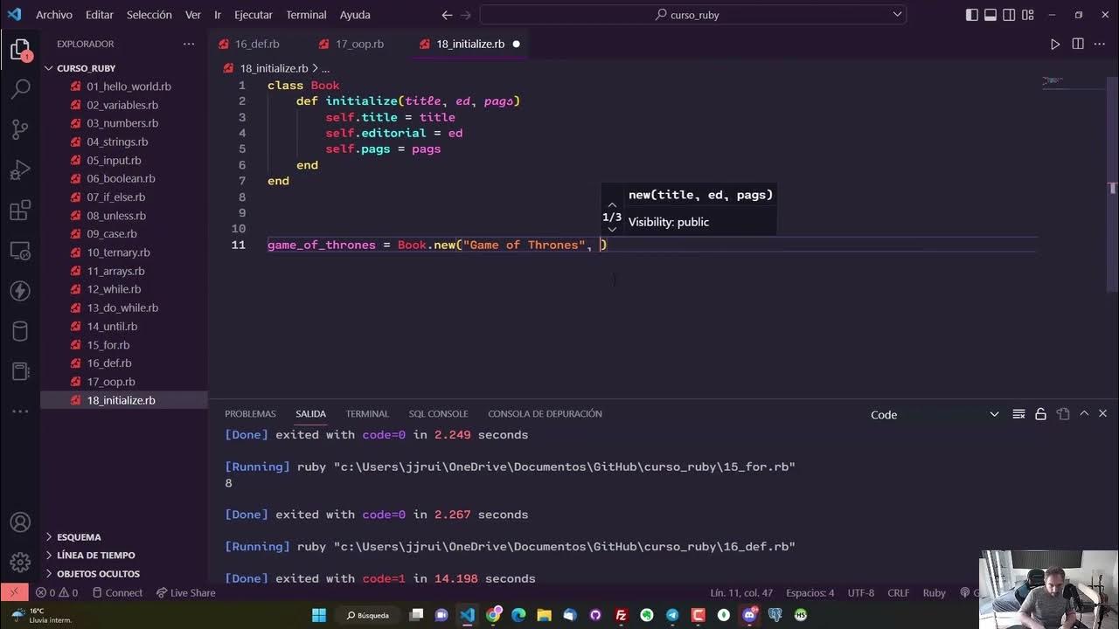This screenshot has width=1119, height=629.
Task: Toggle the secondary side bar visibility
Action: (1010, 15)
